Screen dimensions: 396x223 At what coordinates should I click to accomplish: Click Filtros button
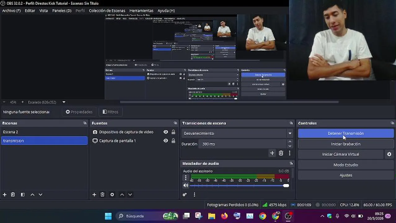[110, 112]
